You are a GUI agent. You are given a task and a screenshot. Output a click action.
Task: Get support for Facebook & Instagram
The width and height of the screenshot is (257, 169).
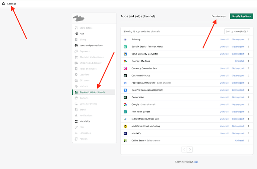[x=238, y=83]
